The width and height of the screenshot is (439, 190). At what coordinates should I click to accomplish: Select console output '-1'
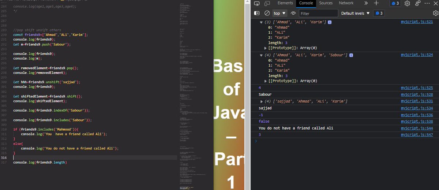[261, 115]
